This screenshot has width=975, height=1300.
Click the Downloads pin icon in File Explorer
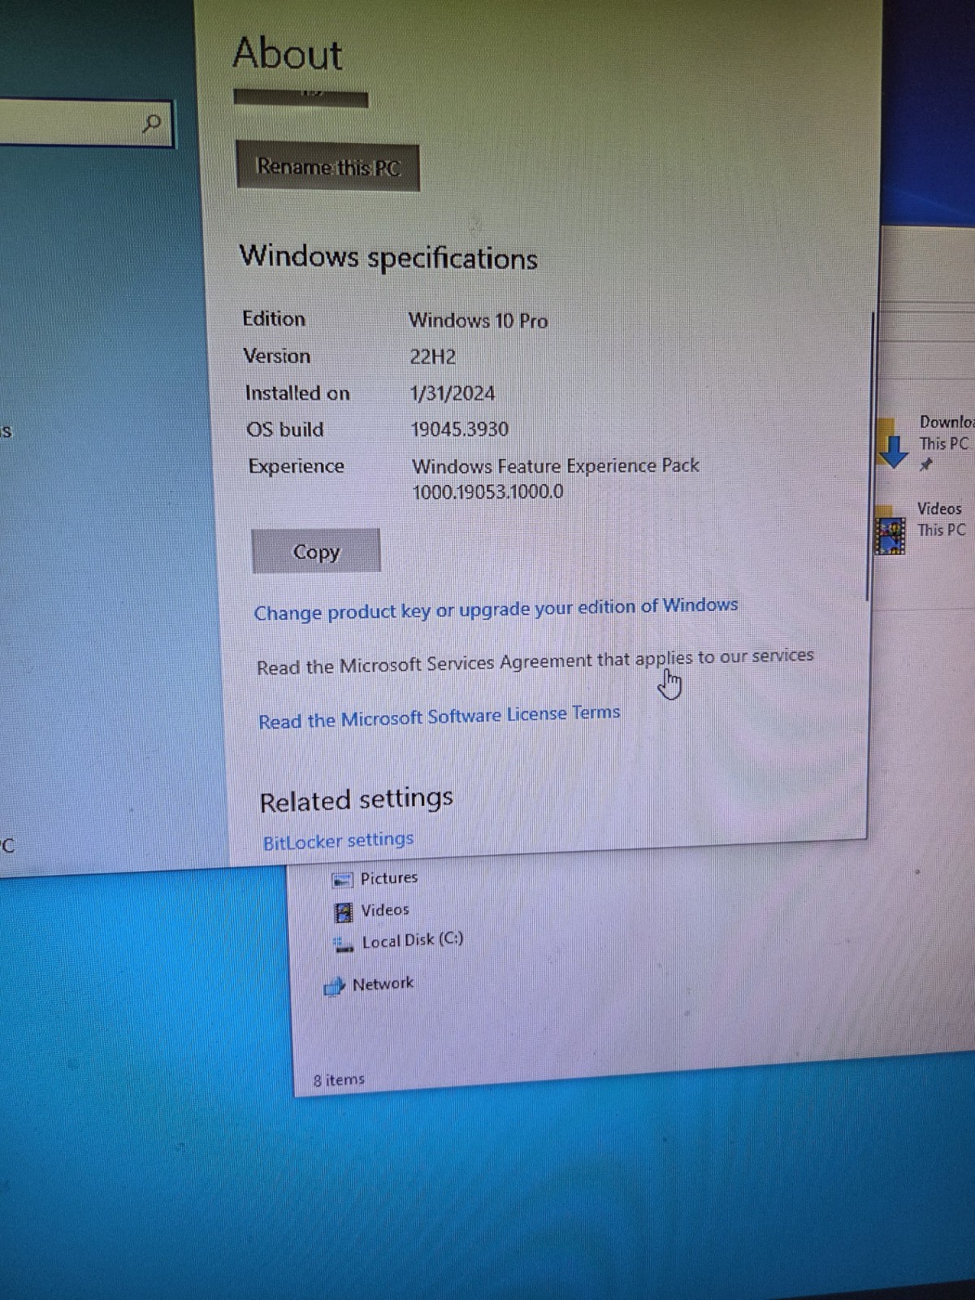[x=926, y=465]
